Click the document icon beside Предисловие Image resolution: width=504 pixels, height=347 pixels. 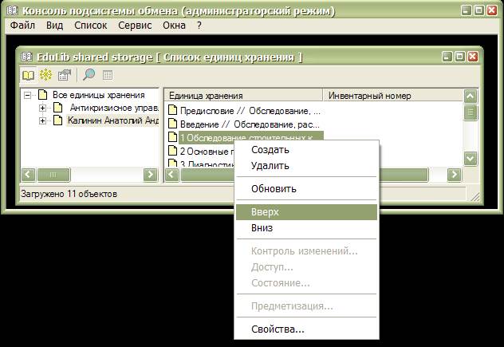tap(171, 110)
